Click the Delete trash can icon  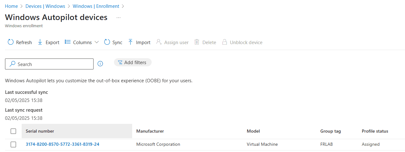click(x=197, y=42)
